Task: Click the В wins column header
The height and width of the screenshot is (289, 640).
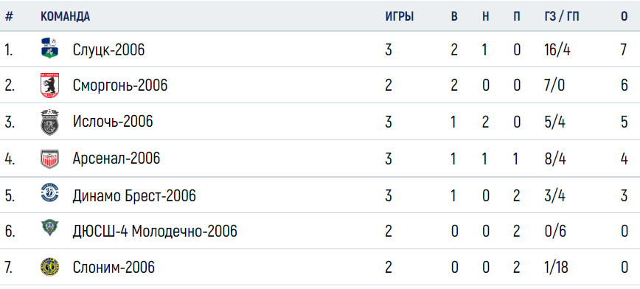Action: point(454,16)
